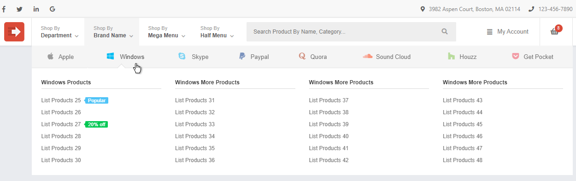576x181 pixels.
Task: Click the map pin address icon
Action: (423, 9)
